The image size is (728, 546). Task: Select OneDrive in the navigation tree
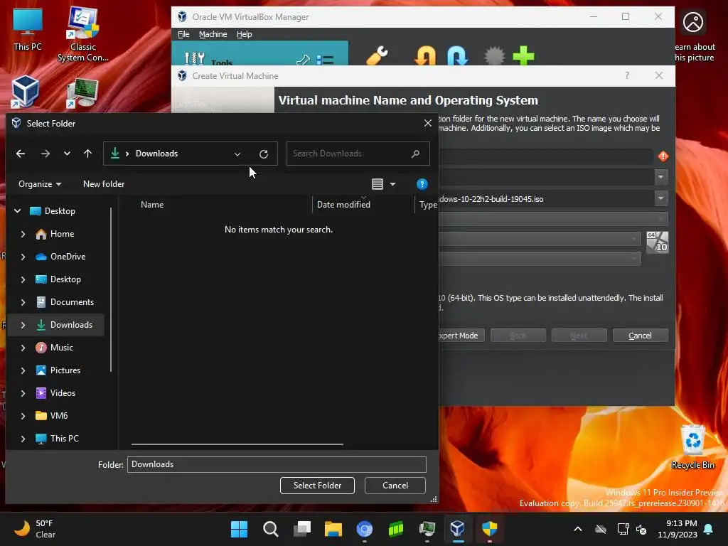[x=68, y=257]
